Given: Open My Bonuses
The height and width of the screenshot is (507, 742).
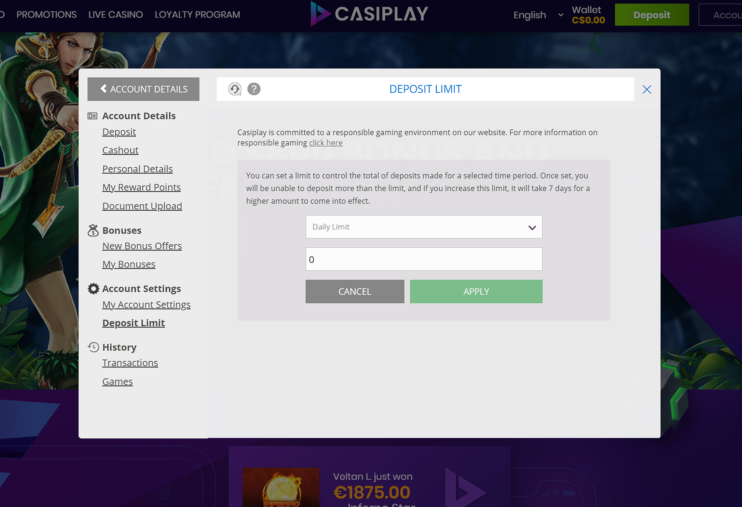Looking at the screenshot, I should pyautogui.click(x=129, y=264).
